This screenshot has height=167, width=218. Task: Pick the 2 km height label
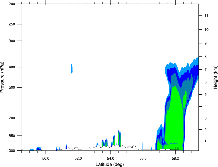206,130
